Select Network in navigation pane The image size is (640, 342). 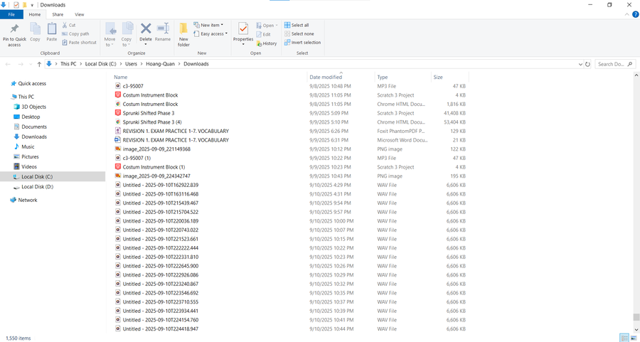27,200
